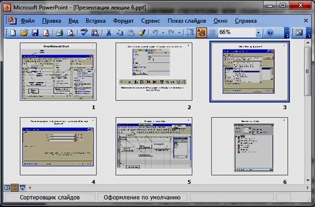Click the horizontal scrollbar right arrow
Viewport: 315px width, 207px height.
(x=308, y=188)
